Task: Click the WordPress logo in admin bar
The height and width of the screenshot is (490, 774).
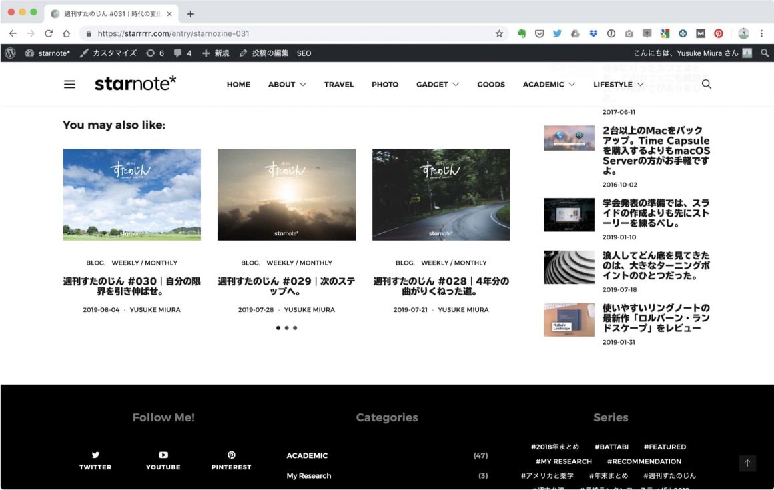Action: pyautogui.click(x=10, y=53)
